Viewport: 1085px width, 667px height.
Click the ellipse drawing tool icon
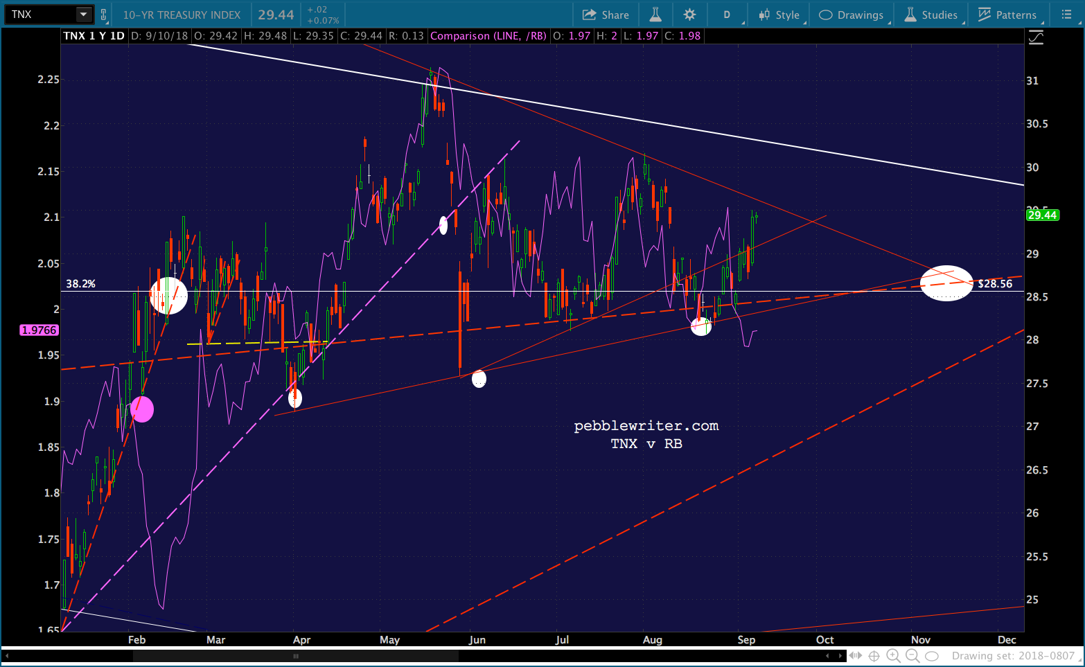[x=932, y=656]
